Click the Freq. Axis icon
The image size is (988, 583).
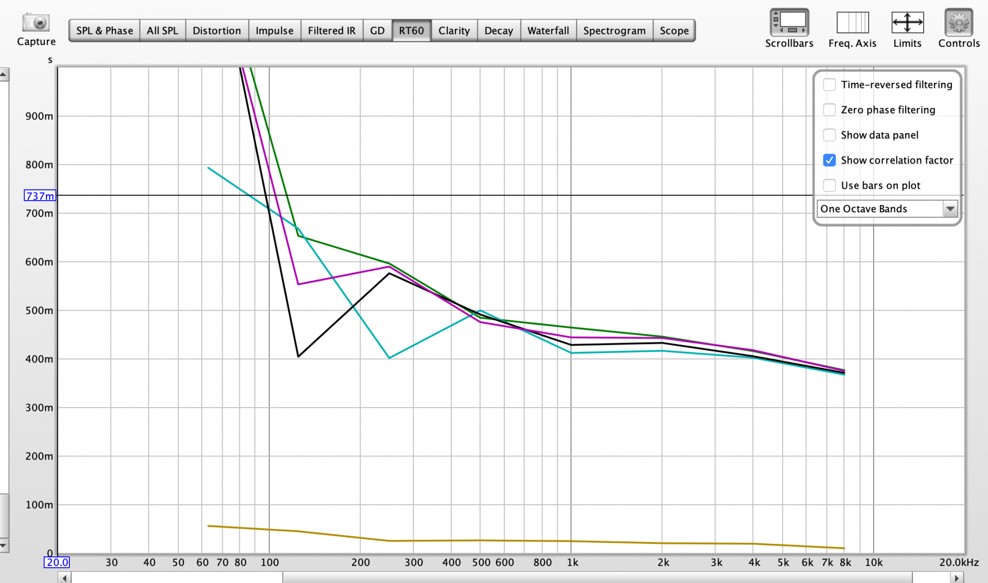pyautogui.click(x=852, y=23)
